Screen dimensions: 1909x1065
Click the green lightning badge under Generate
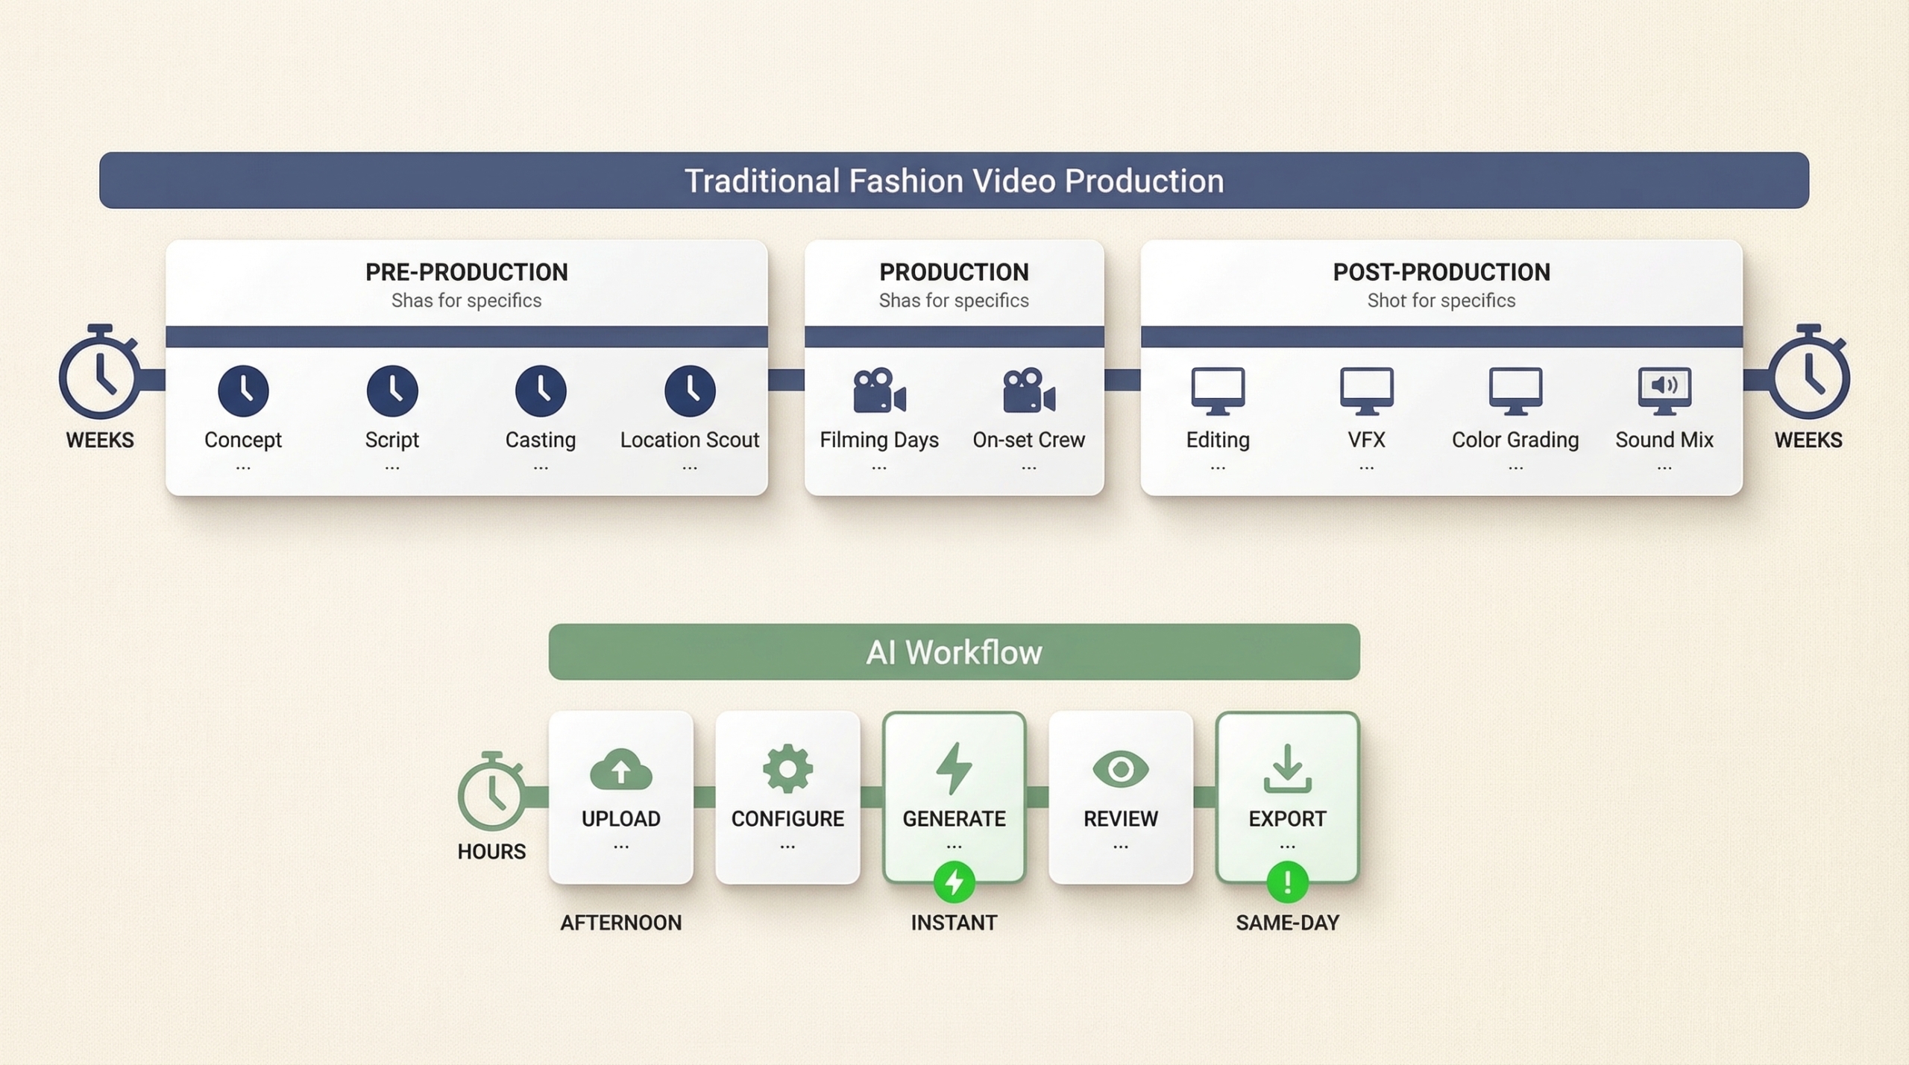954,882
